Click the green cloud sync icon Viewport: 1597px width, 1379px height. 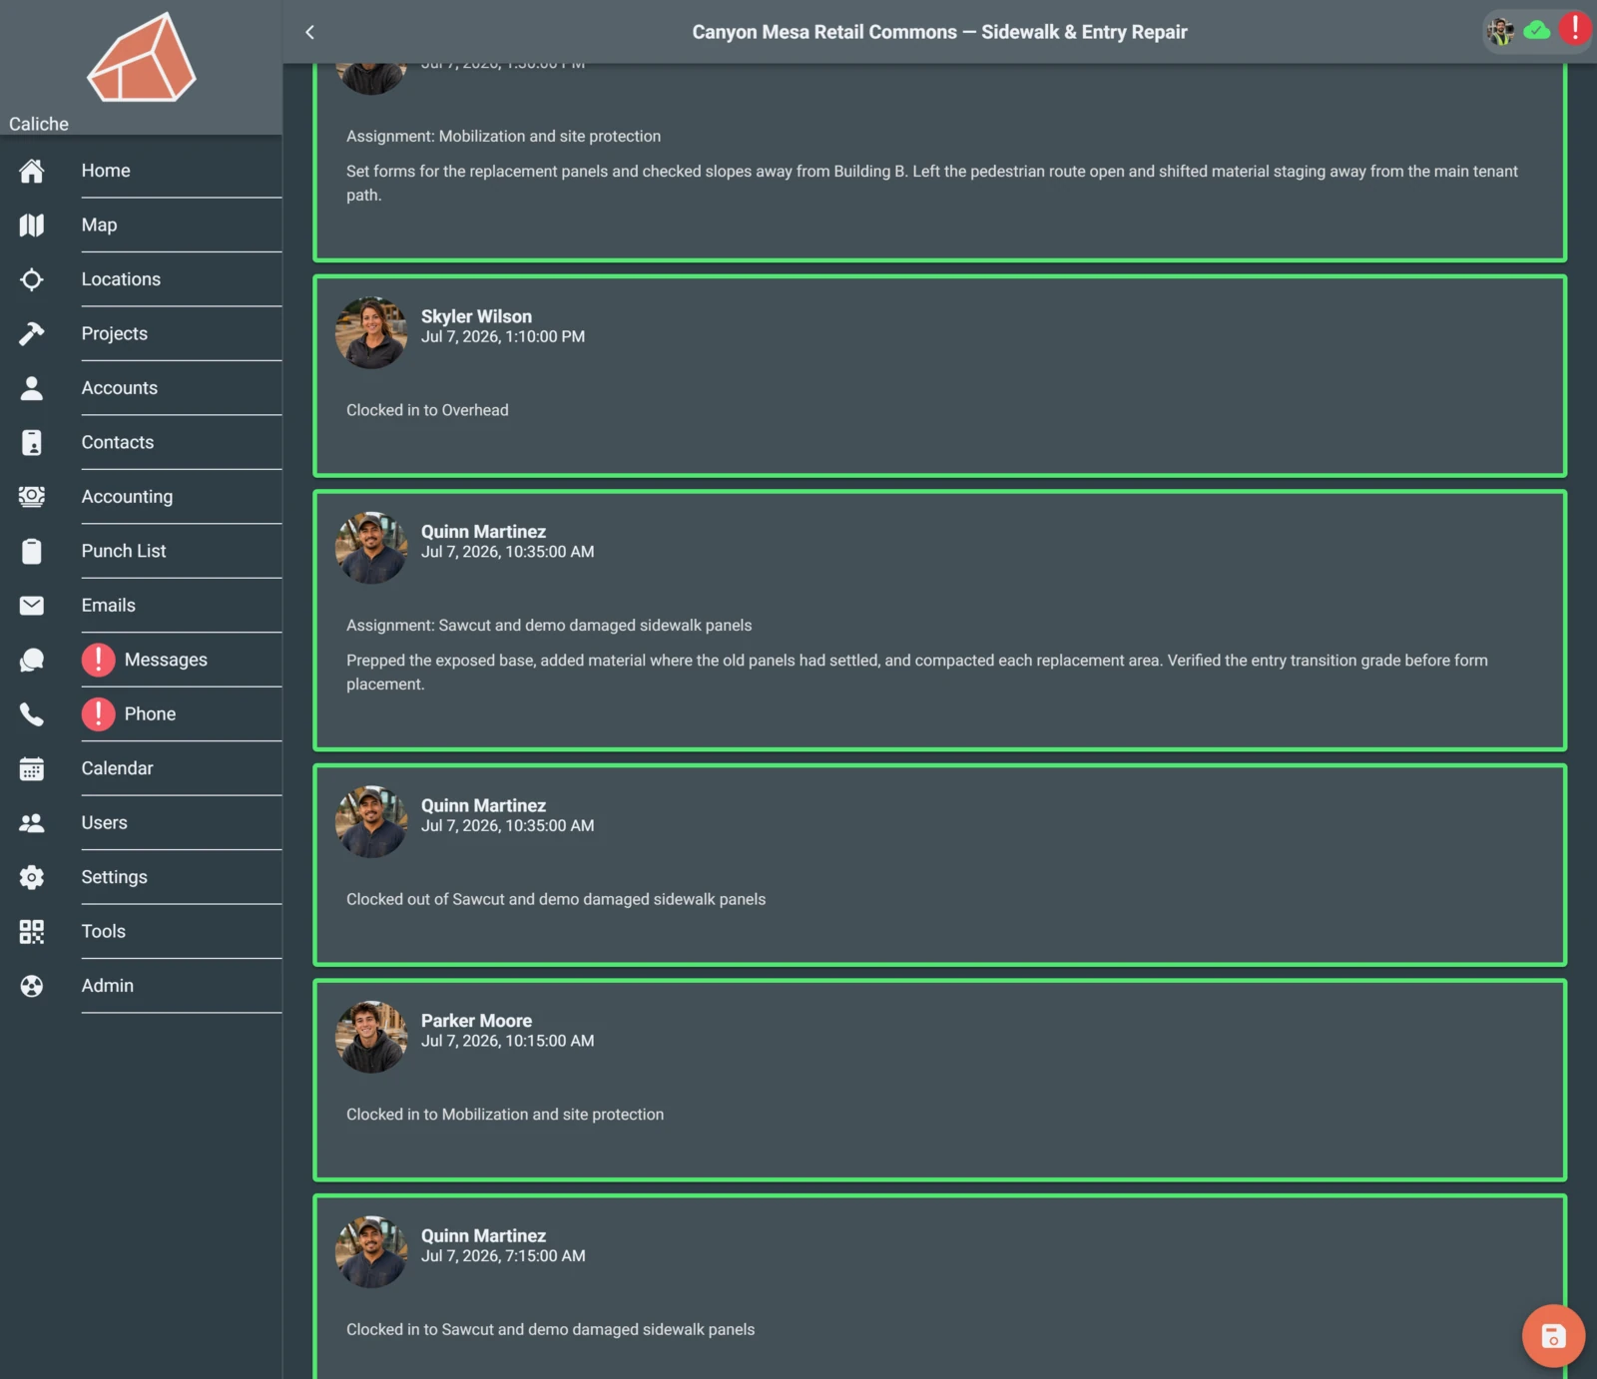click(1537, 30)
